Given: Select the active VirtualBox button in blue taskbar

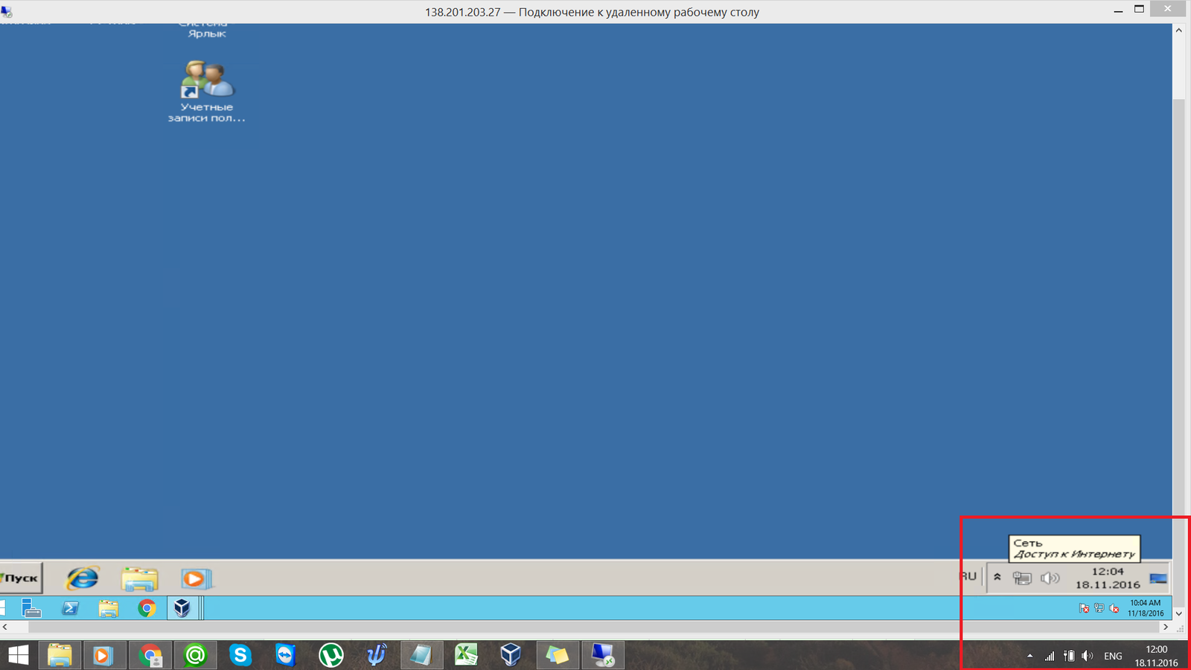Looking at the screenshot, I should click(182, 608).
